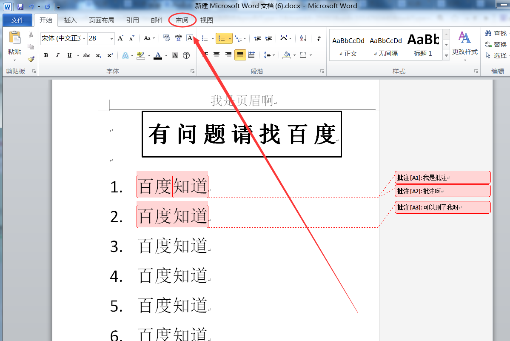This screenshot has height=341, width=510.
Task: Open the font size dropdown
Action: (x=111, y=38)
